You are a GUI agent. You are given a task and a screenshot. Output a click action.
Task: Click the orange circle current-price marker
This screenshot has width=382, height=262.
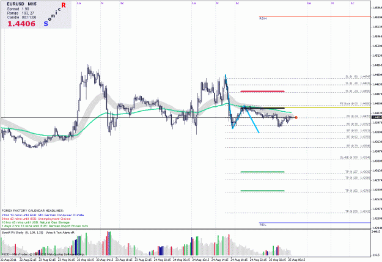click(x=296, y=117)
